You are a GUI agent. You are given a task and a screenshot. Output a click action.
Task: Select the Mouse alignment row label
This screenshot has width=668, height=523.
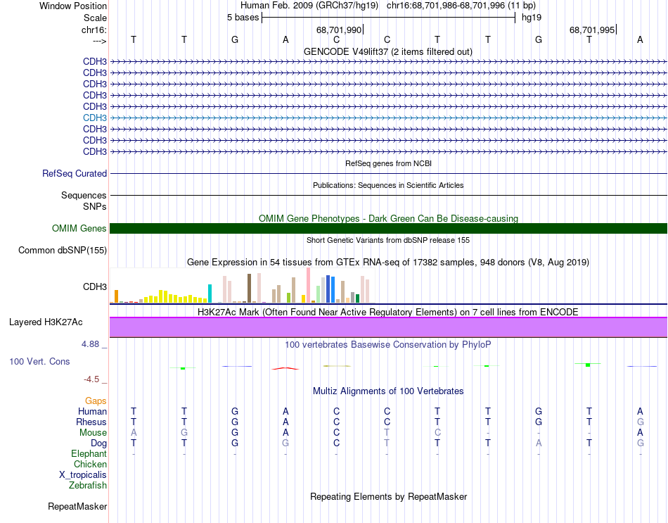93,433
